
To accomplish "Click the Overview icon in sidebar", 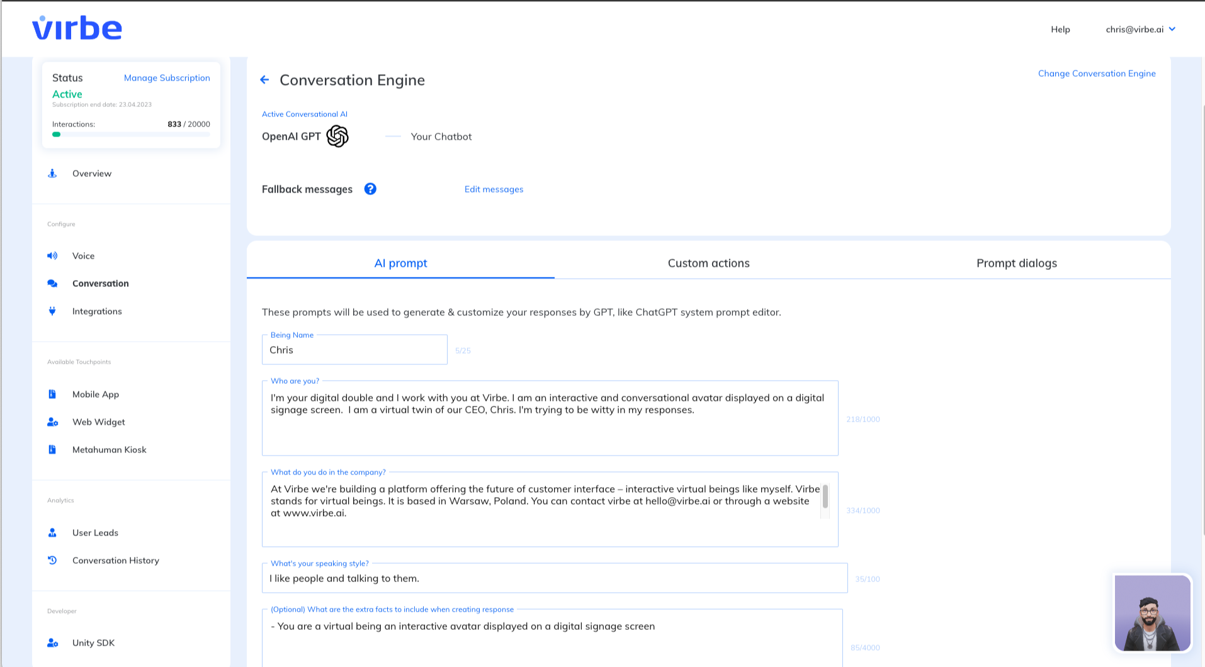I will 52,174.
